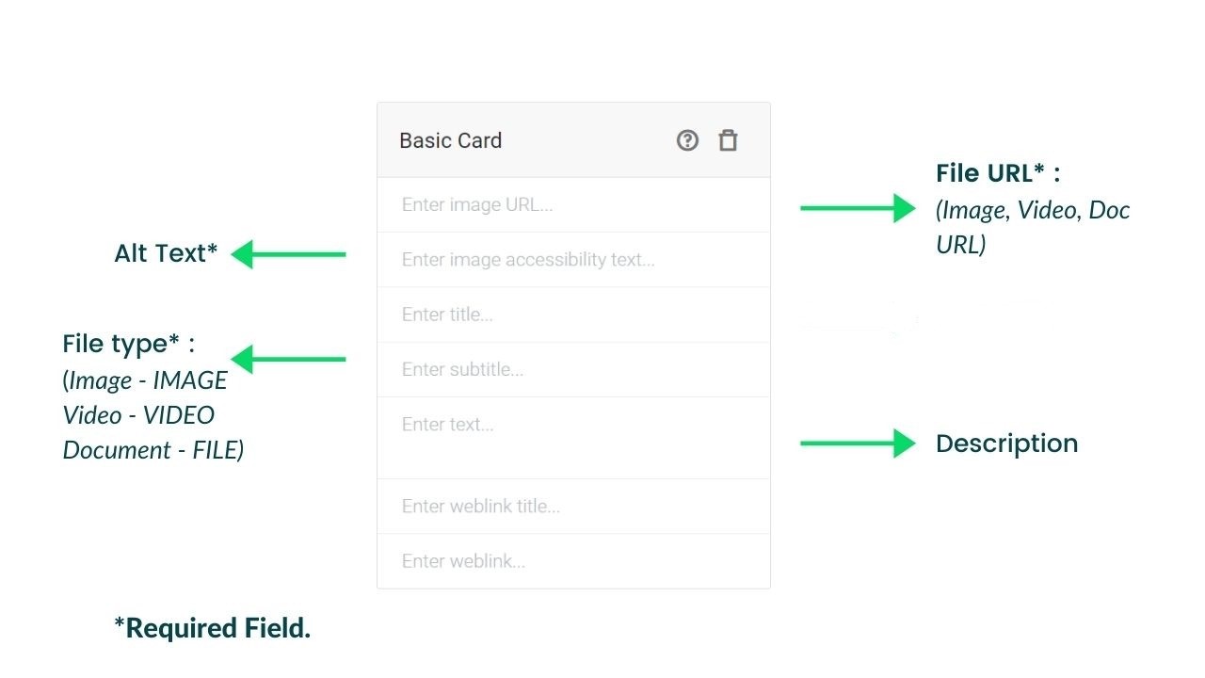Click the green arrow pointing to File type
Screen dimensions: 1205x678
pos(288,359)
